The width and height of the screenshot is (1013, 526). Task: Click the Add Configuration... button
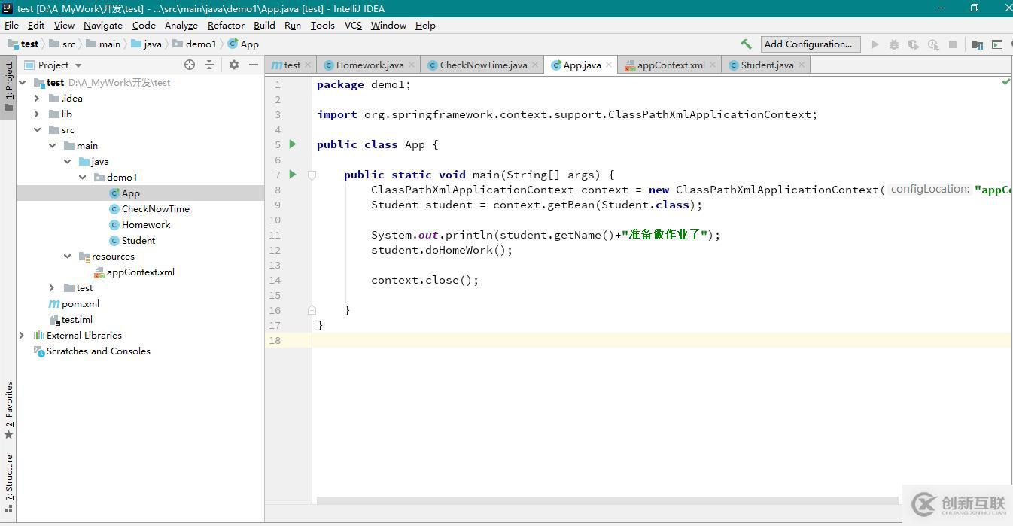[808, 44]
